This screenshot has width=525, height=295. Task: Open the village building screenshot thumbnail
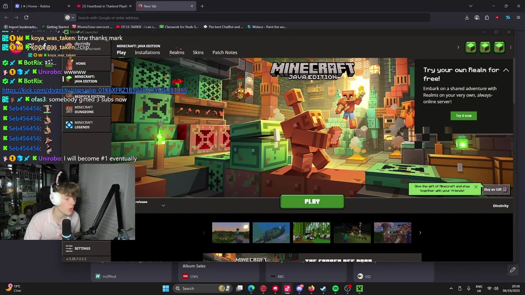tap(393, 233)
